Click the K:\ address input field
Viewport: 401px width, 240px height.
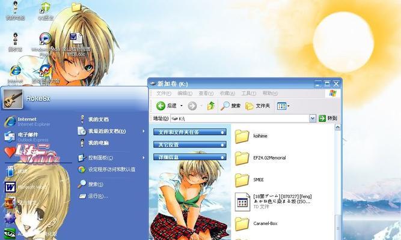point(240,118)
